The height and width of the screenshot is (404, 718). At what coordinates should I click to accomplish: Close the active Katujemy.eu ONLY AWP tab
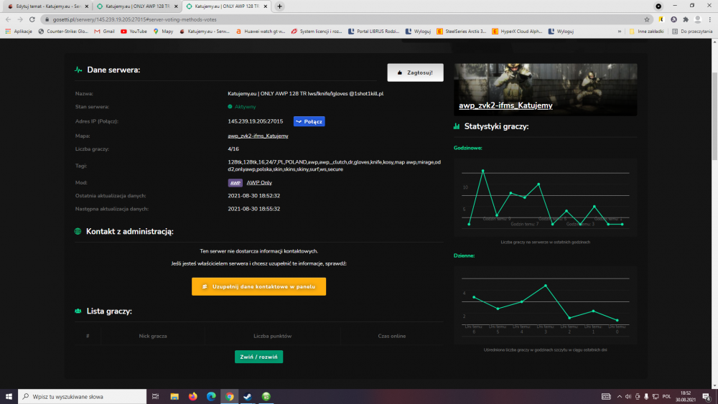pyautogui.click(x=265, y=6)
